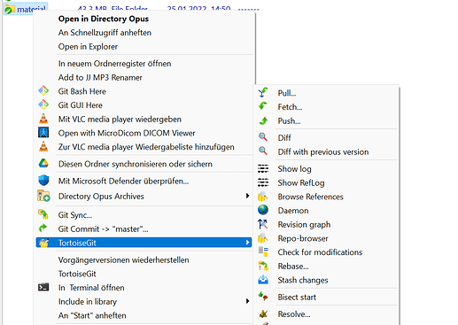Choose 'In Terminal öffnen'
The height and width of the screenshot is (325, 458).
tap(91, 288)
